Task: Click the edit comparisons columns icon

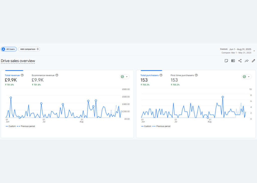Action: coord(233,61)
